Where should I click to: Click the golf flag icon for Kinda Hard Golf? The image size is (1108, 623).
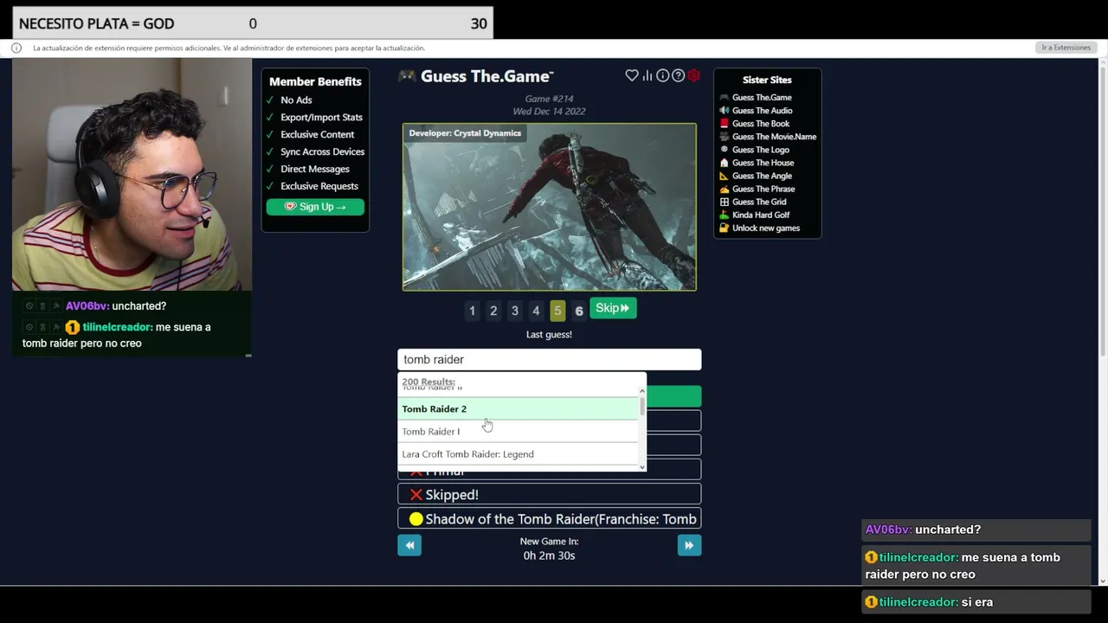click(x=725, y=215)
